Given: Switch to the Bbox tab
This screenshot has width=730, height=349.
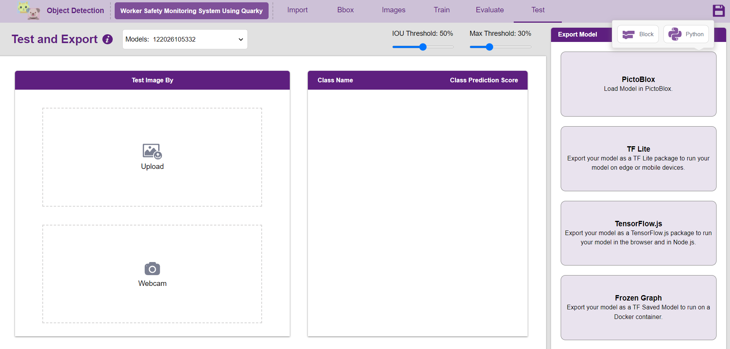Looking at the screenshot, I should pyautogui.click(x=346, y=10).
